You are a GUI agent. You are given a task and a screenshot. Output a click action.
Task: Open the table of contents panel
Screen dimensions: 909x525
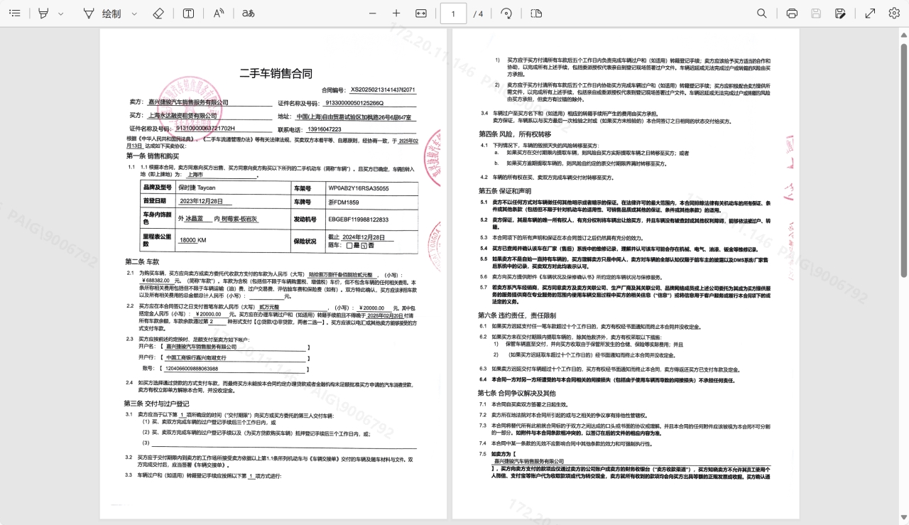pyautogui.click(x=14, y=13)
